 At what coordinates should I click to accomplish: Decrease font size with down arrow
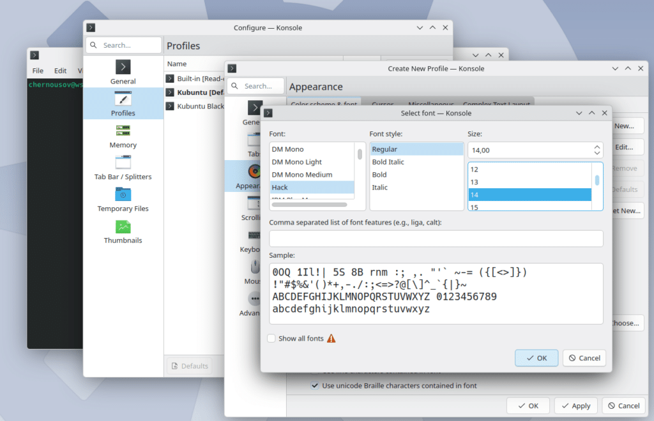(x=597, y=153)
